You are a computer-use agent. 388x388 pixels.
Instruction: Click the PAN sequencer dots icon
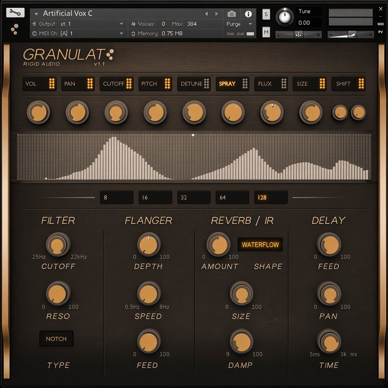pos(90,84)
